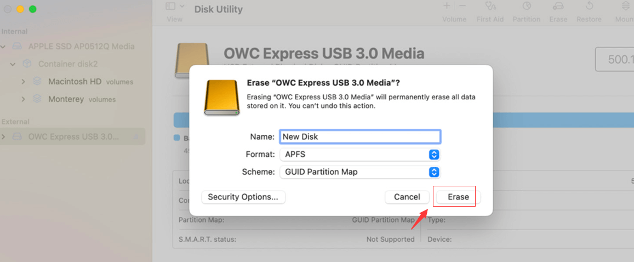Screen dimensions: 634x262
Task: Click the Cancel button
Action: click(x=407, y=197)
